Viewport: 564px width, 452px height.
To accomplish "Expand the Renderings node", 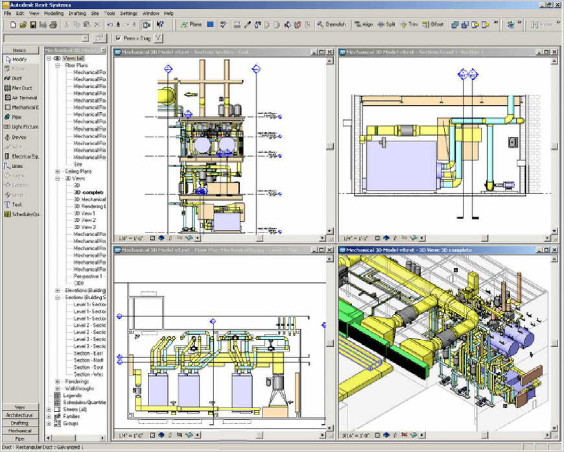I will click(57, 381).
